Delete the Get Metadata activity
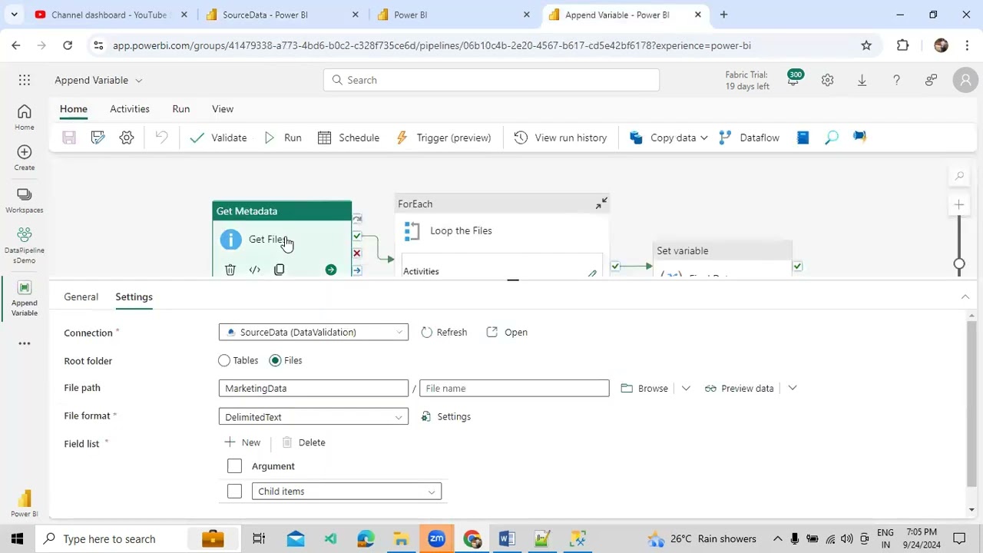983x553 pixels. point(230,270)
